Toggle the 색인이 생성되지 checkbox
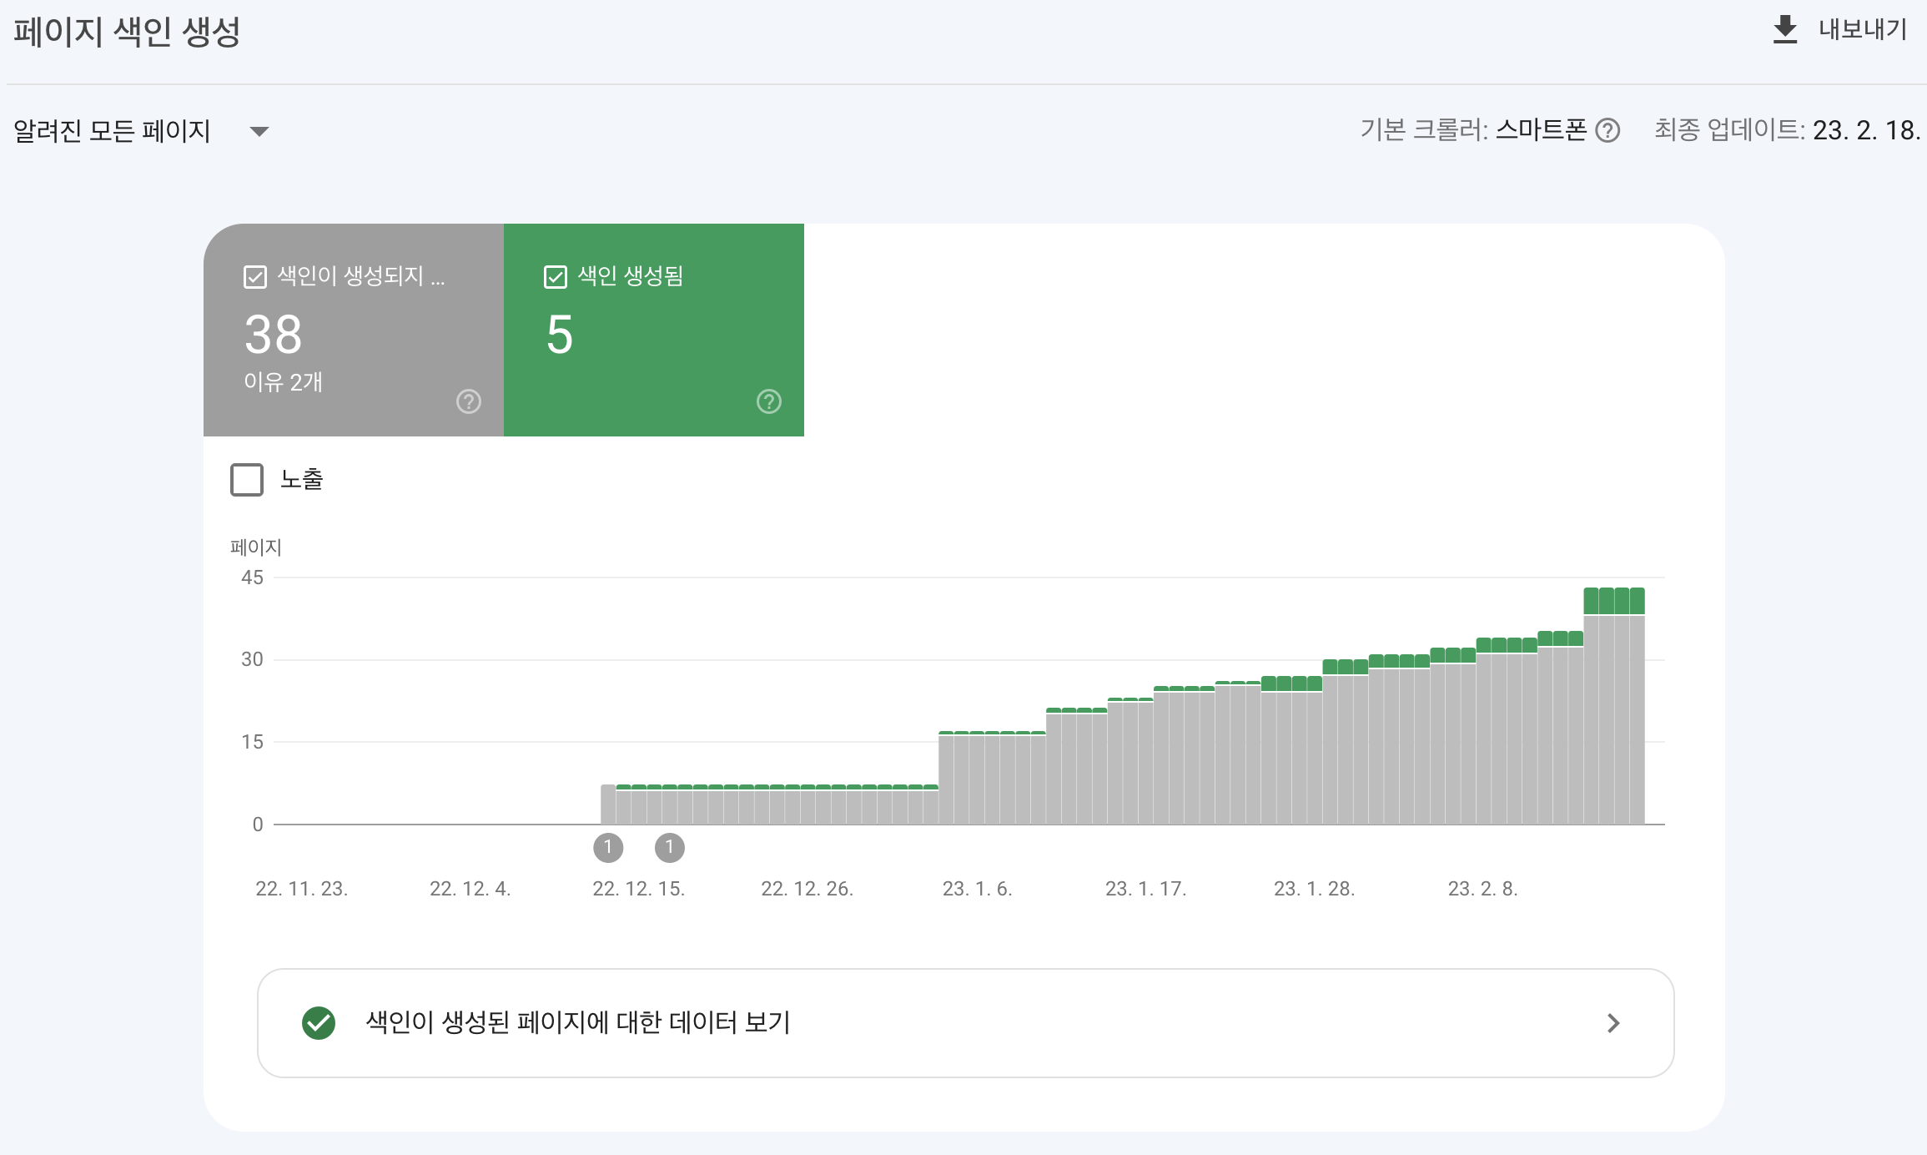This screenshot has width=1927, height=1155. (255, 277)
